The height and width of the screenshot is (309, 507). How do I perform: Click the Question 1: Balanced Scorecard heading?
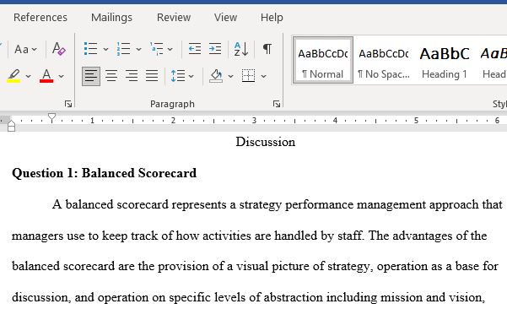104,173
